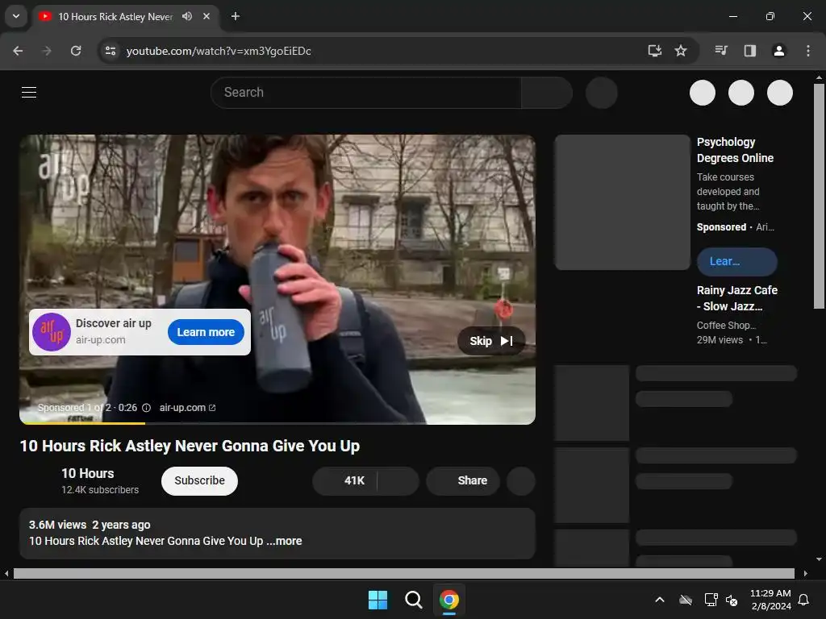Expand description with ...more
The image size is (826, 619).
pyautogui.click(x=285, y=541)
